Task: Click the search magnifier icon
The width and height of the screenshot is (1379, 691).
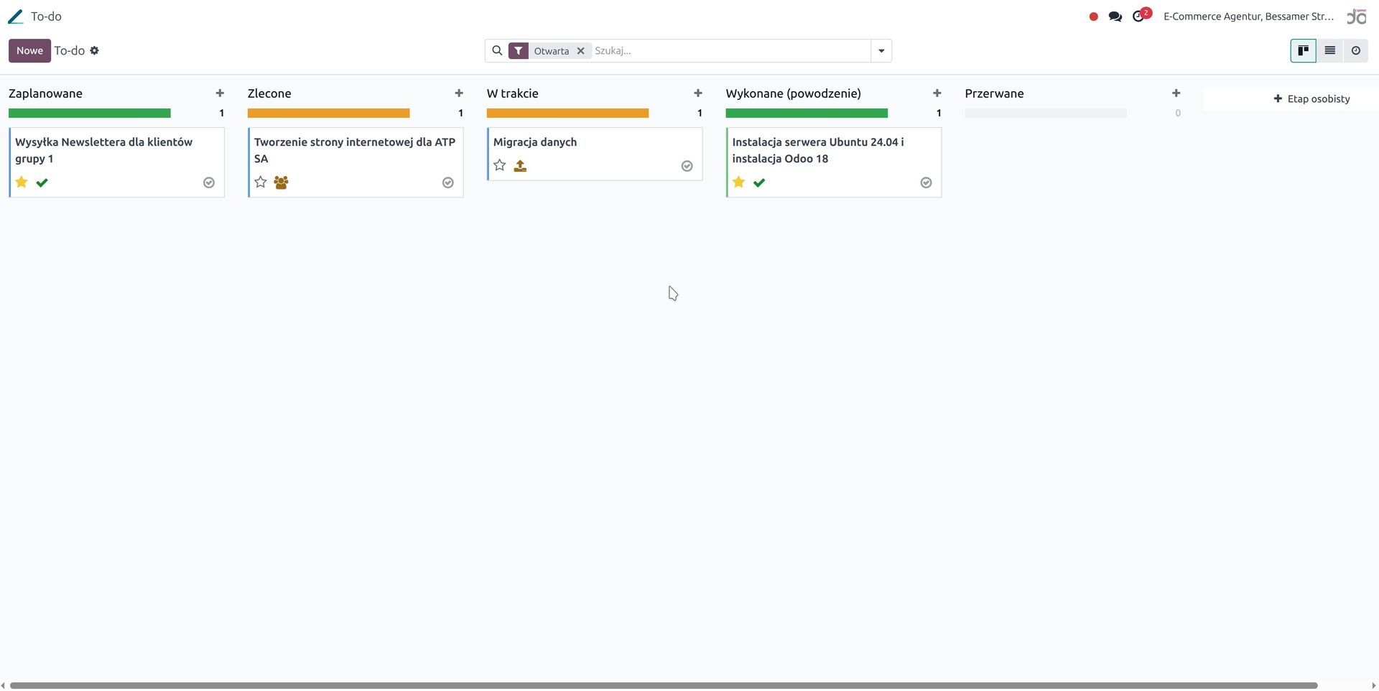Action: [497, 51]
